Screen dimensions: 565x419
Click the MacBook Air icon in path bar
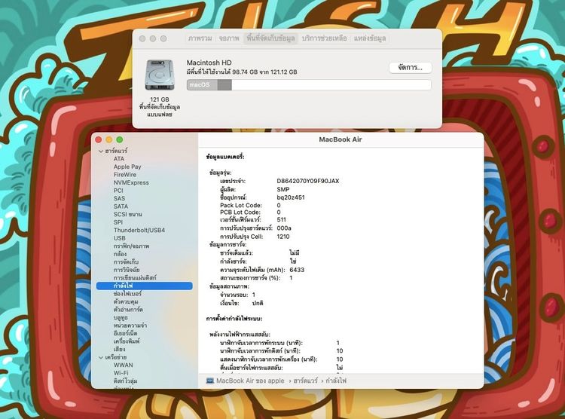click(x=209, y=381)
